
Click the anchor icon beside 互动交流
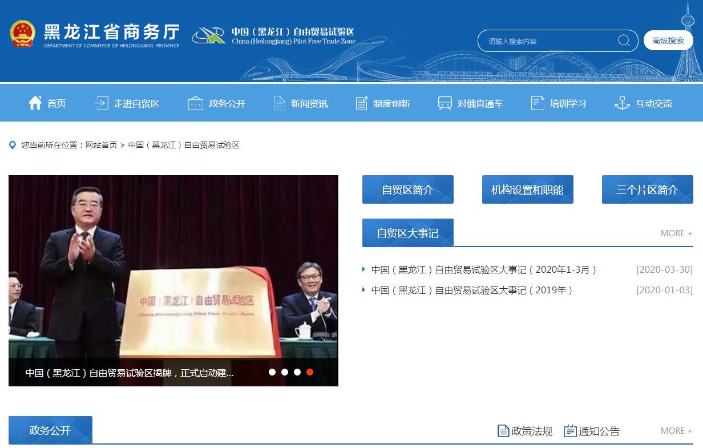pos(621,103)
